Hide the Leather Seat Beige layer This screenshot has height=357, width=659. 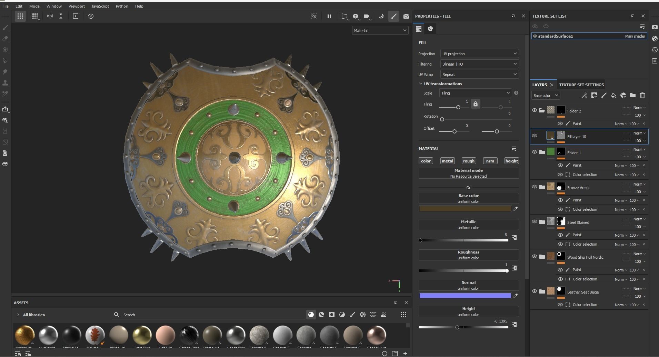[535, 291]
